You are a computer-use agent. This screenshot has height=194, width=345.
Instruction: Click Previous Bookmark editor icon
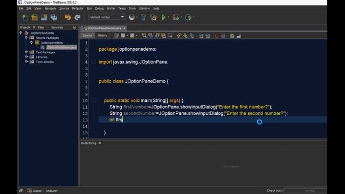179,36
